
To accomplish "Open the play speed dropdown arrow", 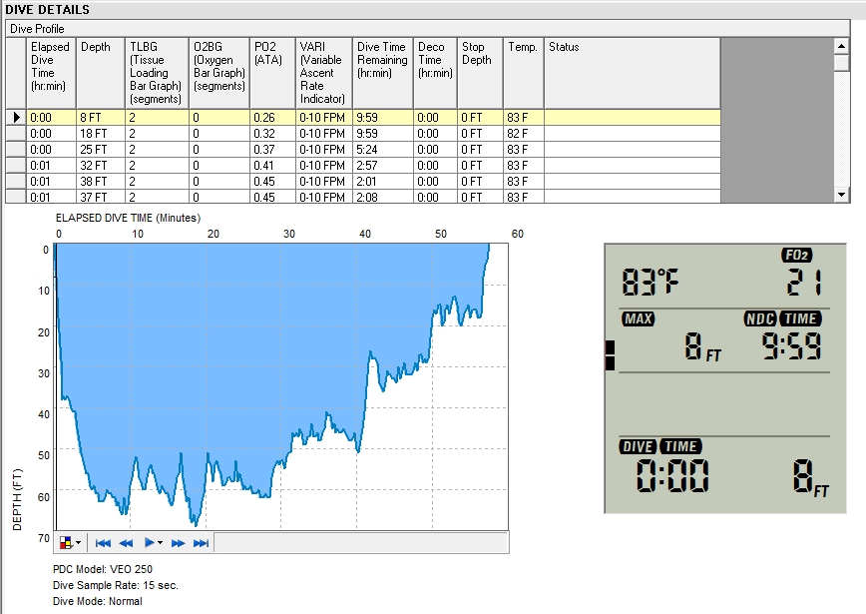I will [161, 543].
